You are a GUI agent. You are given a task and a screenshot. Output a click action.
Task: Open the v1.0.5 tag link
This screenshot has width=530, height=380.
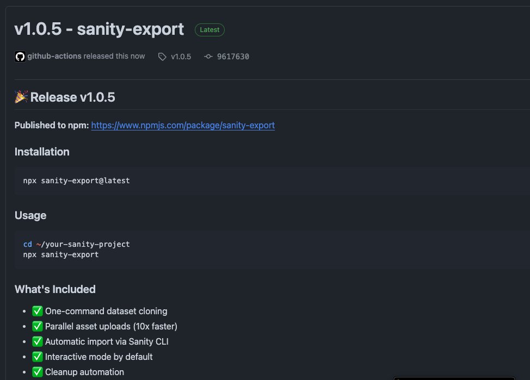click(181, 57)
